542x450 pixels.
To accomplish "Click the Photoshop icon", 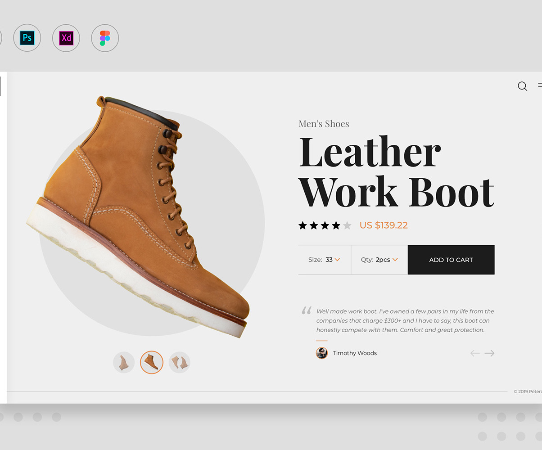I will tap(27, 38).
